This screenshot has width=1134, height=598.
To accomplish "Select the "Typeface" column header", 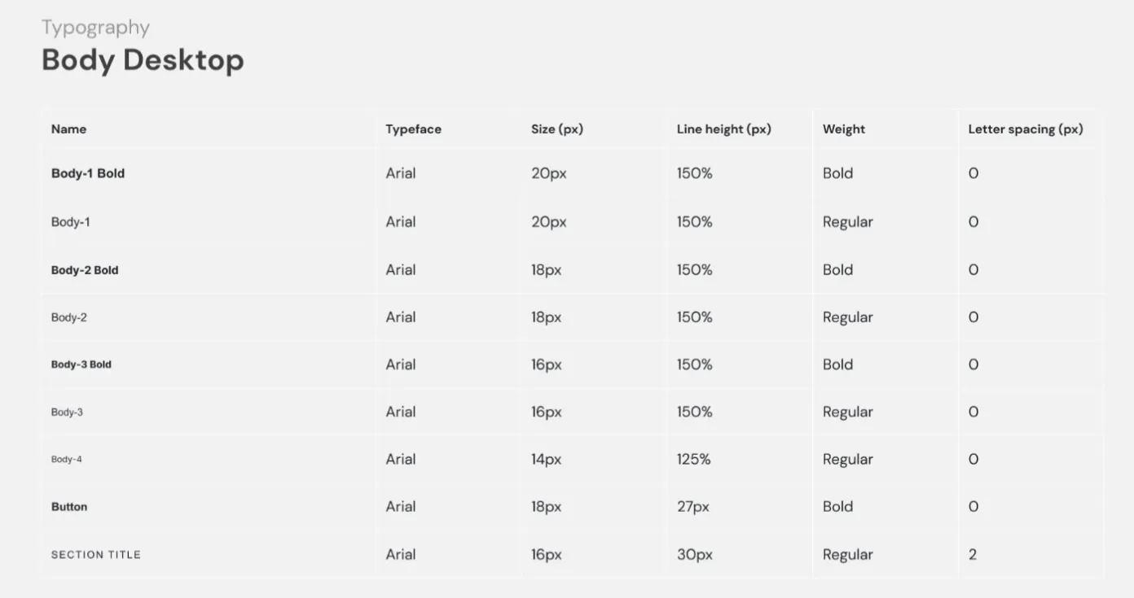I will point(413,129).
